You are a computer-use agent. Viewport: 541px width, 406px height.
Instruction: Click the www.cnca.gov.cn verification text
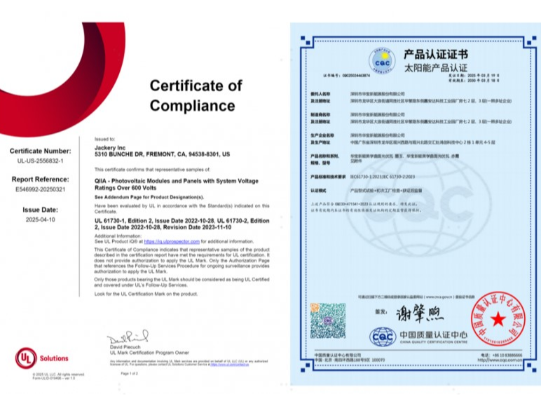pos(416,297)
